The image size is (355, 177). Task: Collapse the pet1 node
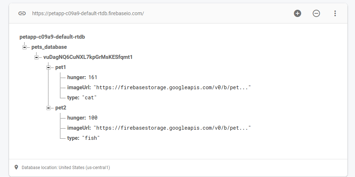tap(48, 67)
